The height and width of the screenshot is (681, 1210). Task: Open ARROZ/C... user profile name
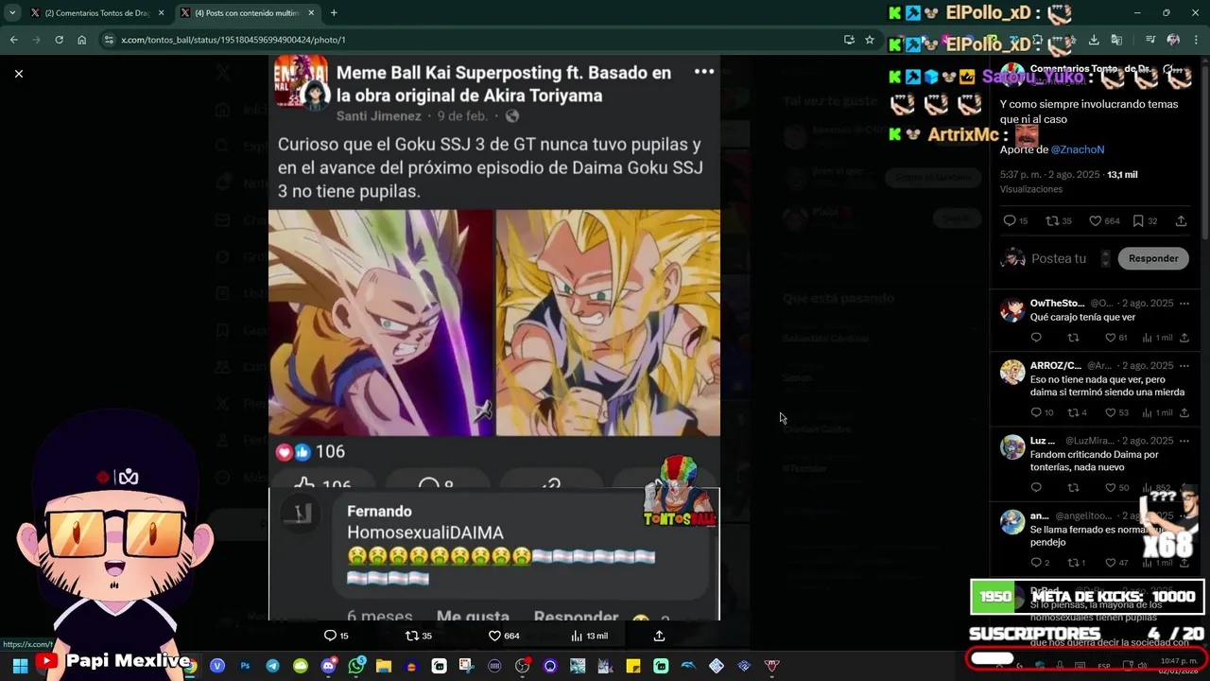[x=1055, y=365]
